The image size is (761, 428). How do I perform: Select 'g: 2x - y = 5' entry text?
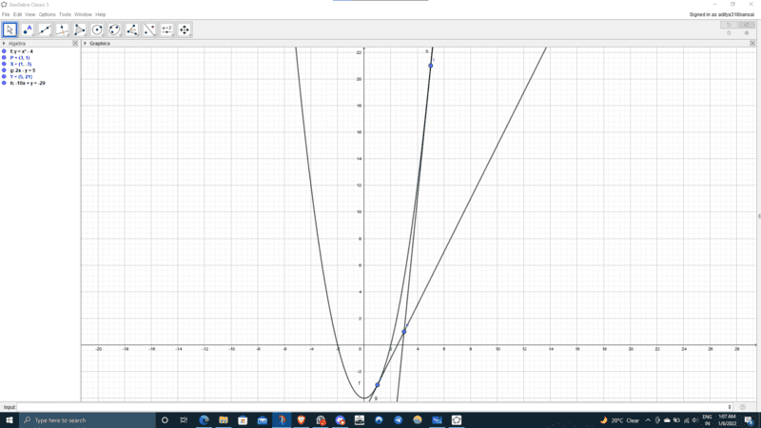pos(23,70)
